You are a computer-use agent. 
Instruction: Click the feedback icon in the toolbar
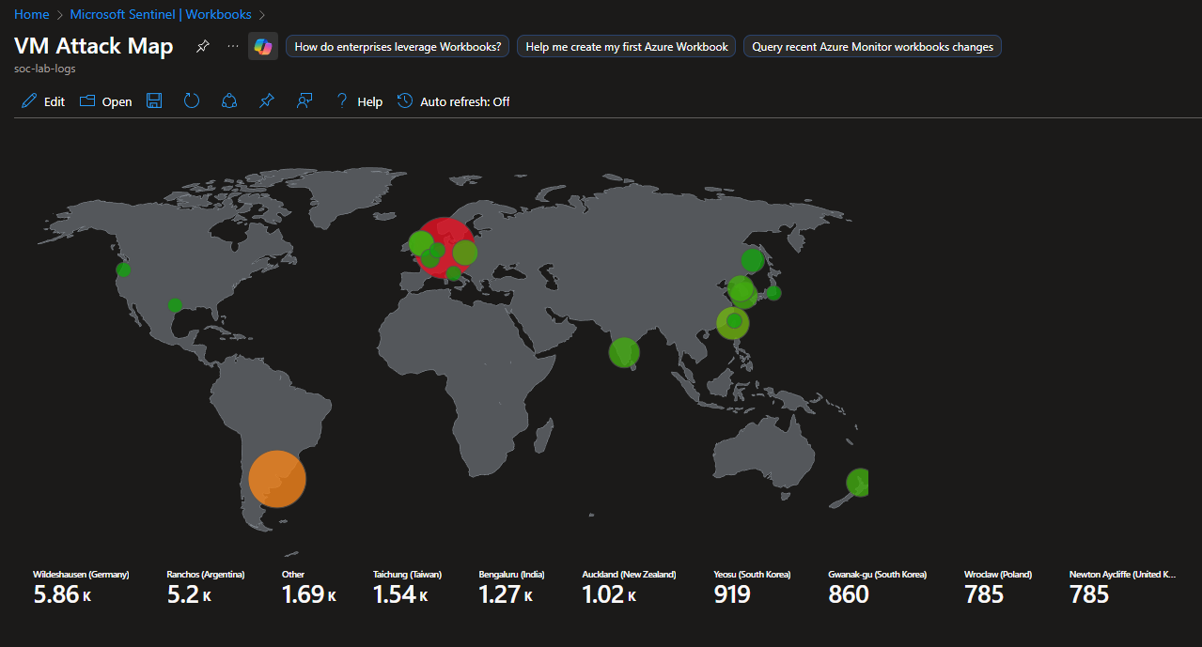click(304, 101)
